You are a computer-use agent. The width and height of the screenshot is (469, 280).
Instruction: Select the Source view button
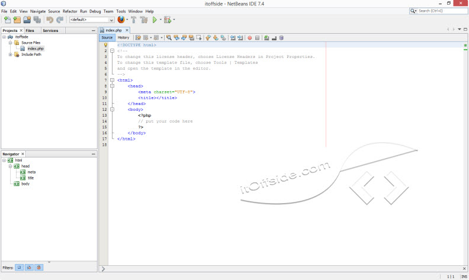[x=107, y=38]
